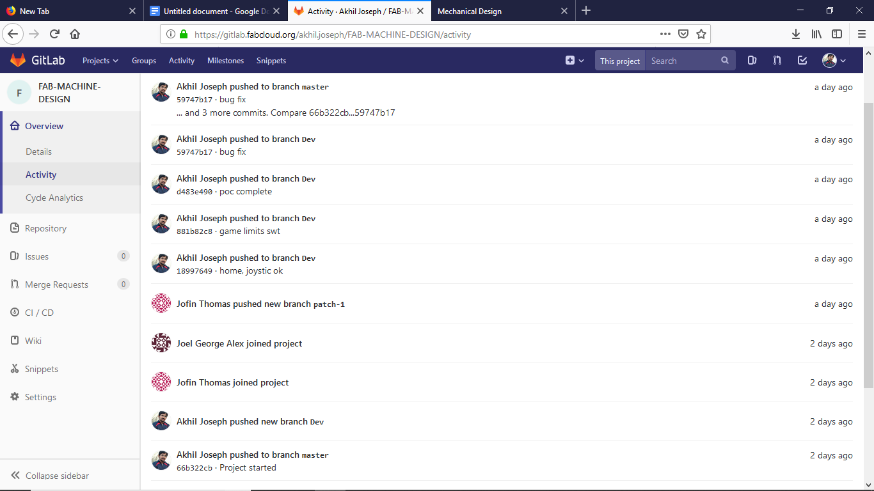Open the Firefox downloads icon
Image resolution: width=874 pixels, height=491 pixels.
pyautogui.click(x=796, y=34)
